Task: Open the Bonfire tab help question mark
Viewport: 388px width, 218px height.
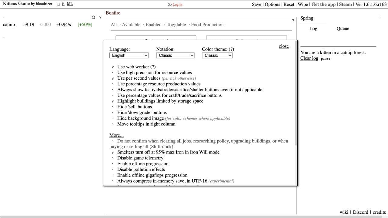Action: (293, 21)
